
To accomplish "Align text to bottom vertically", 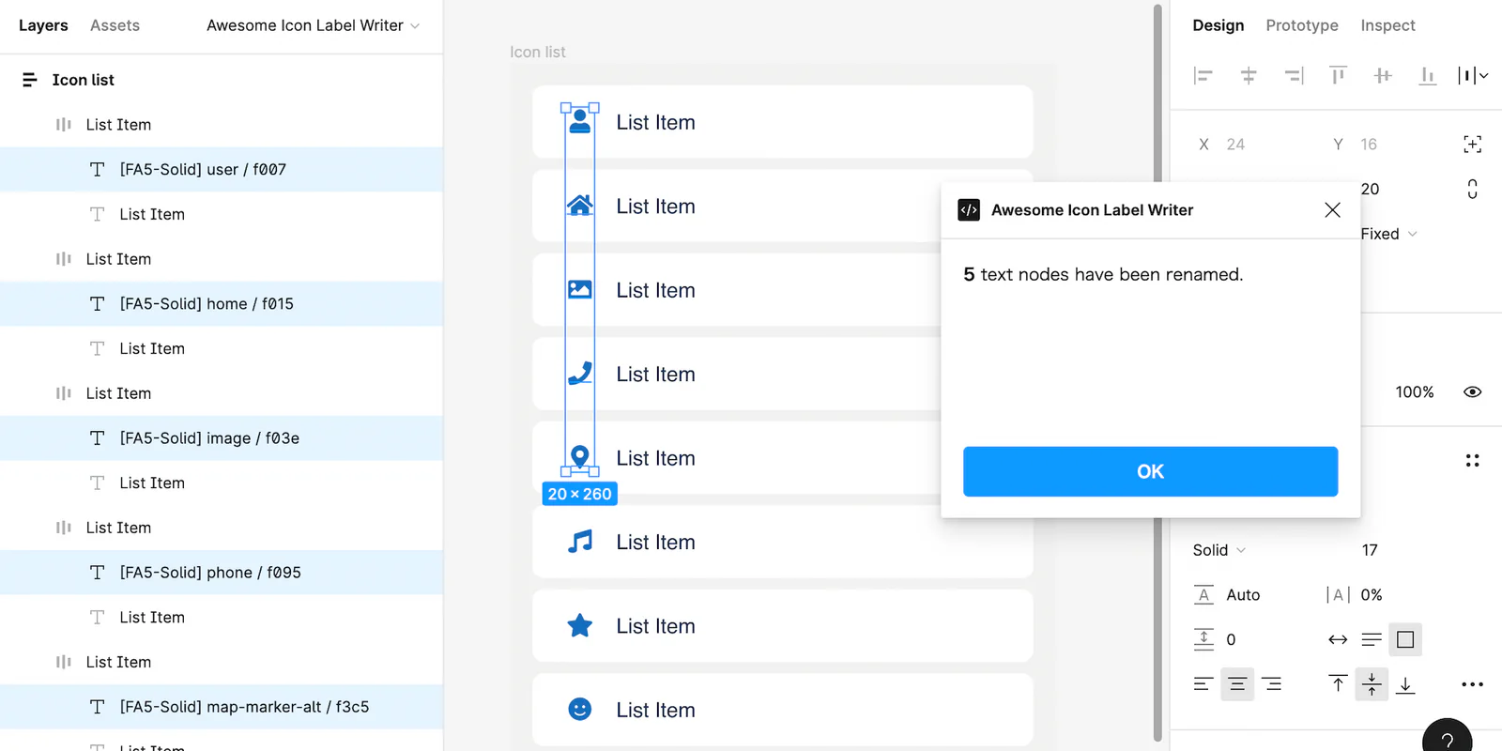I will coord(1405,684).
